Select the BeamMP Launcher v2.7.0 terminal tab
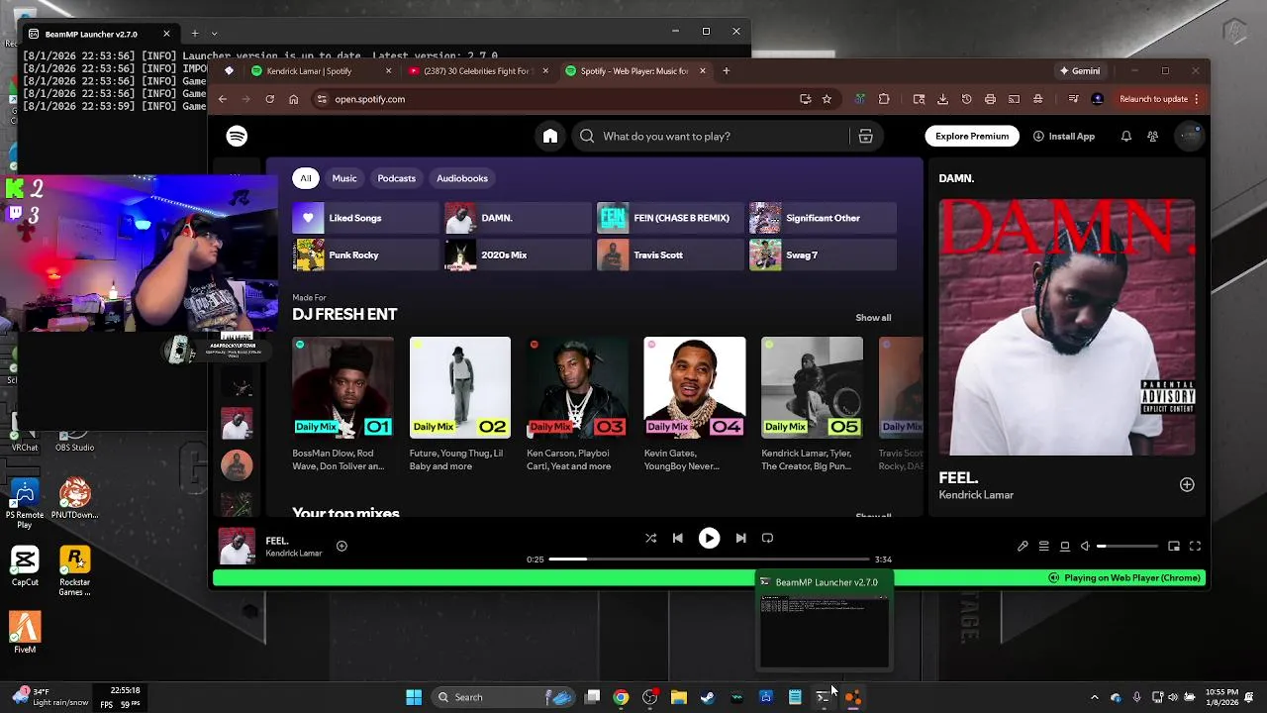1267x713 pixels. pyautogui.click(x=97, y=34)
